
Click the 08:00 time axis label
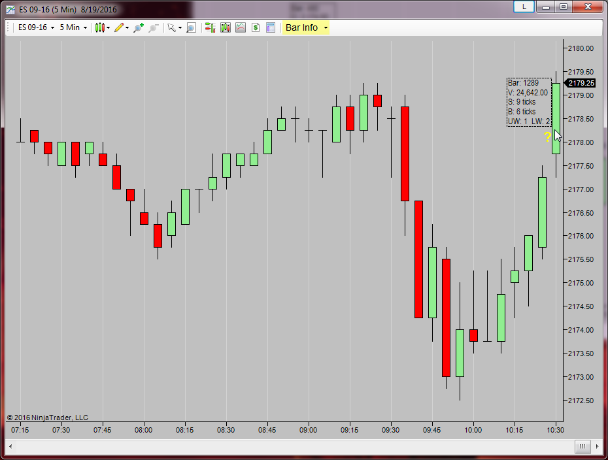[143, 430]
